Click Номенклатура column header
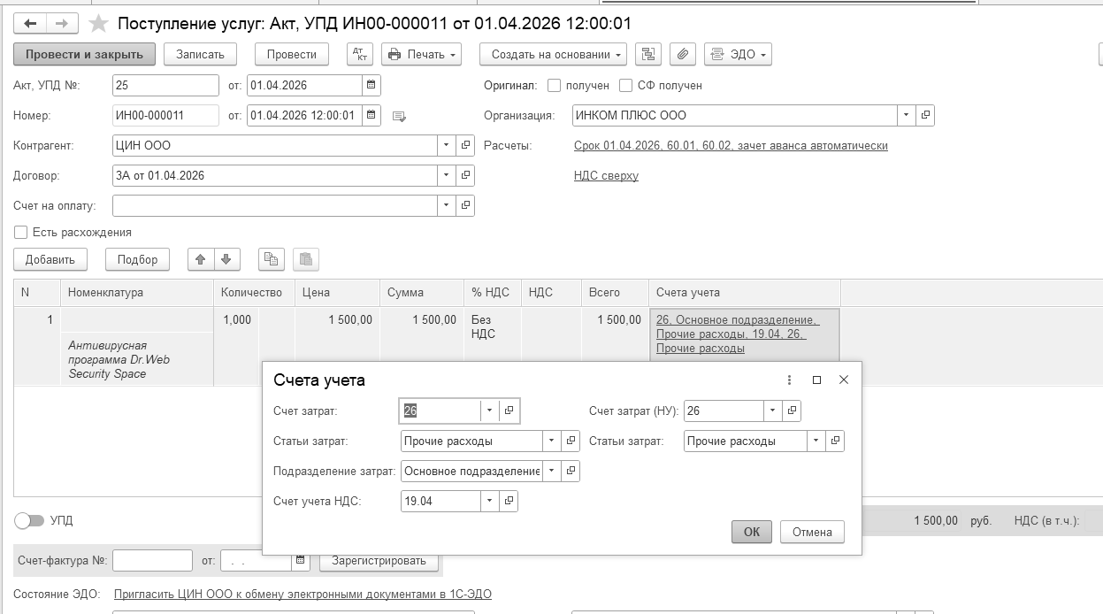The height and width of the screenshot is (614, 1103). 137,292
